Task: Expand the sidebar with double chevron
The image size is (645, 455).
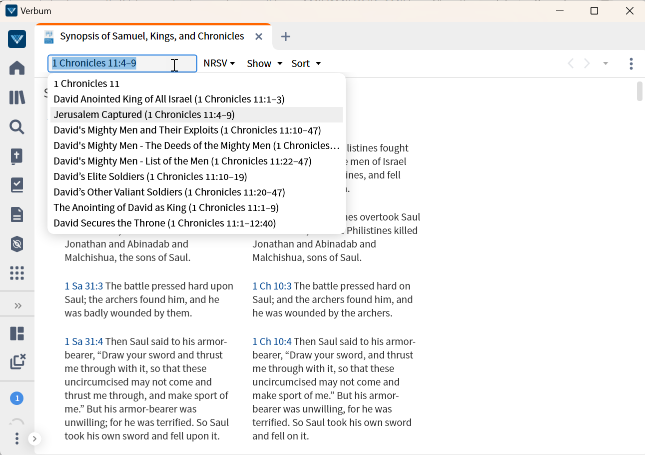Action: click(18, 305)
